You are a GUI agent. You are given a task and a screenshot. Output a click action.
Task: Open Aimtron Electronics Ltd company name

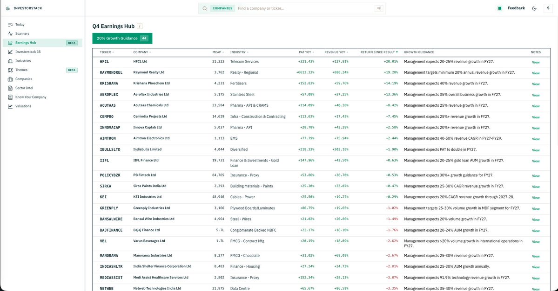pyautogui.click(x=151, y=138)
